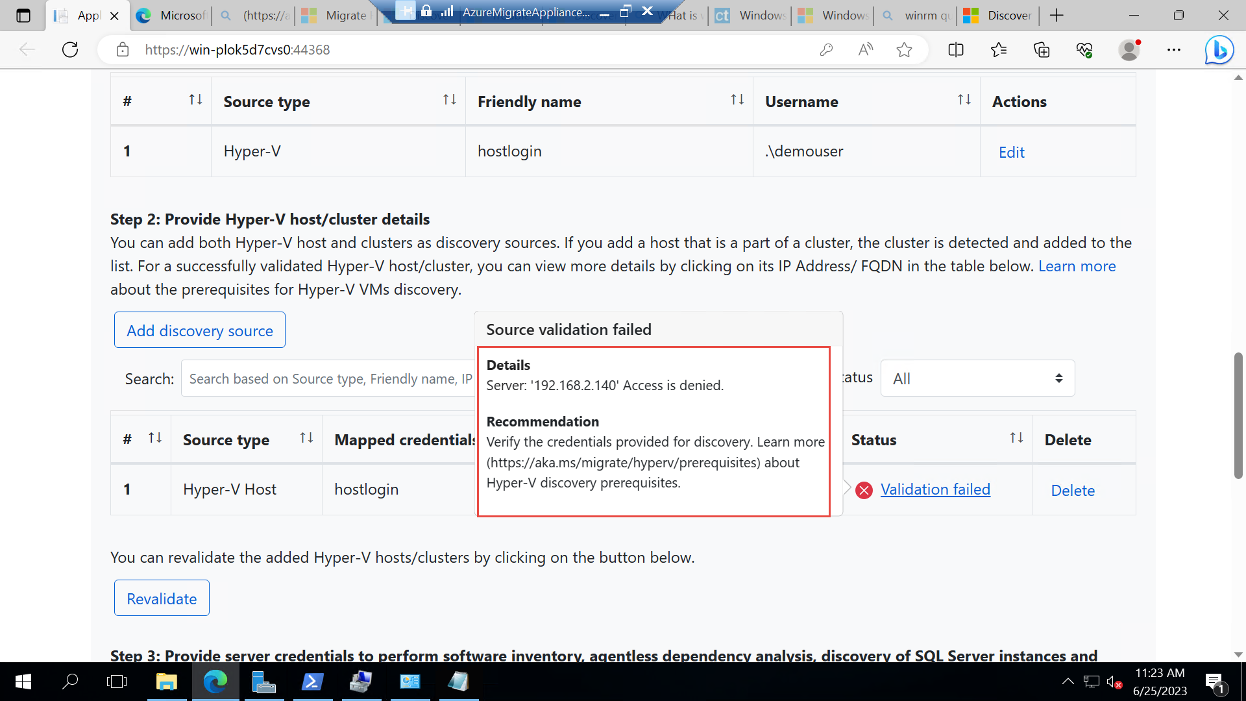The width and height of the screenshot is (1246, 701).
Task: Click the browser address bar URL
Action: pos(238,49)
